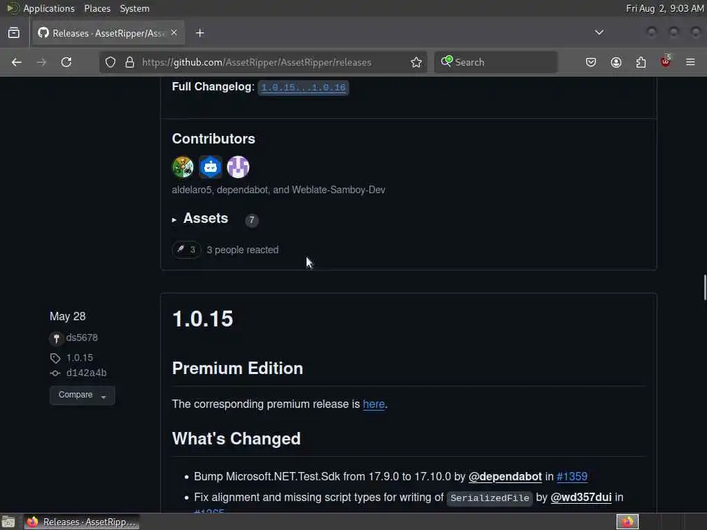
Task: Open the 1.0.15 tag link
Action: pos(80,357)
